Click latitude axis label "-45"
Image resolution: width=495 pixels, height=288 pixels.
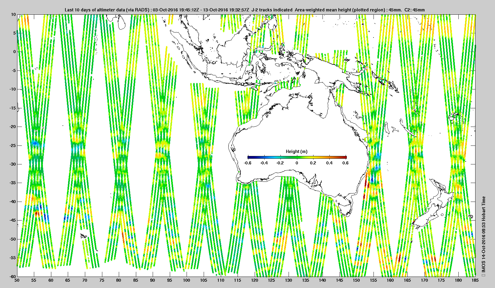13,220
